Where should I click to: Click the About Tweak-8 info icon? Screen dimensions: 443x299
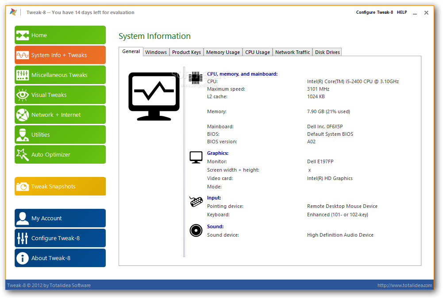click(22, 258)
